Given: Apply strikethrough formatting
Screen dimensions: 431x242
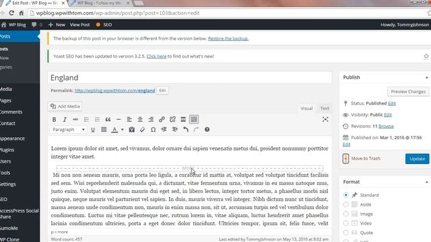Looking at the screenshot, I should [x=75, y=120].
